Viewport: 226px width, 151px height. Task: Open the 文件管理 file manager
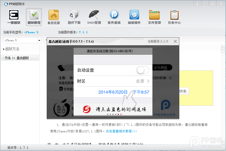tap(154, 16)
